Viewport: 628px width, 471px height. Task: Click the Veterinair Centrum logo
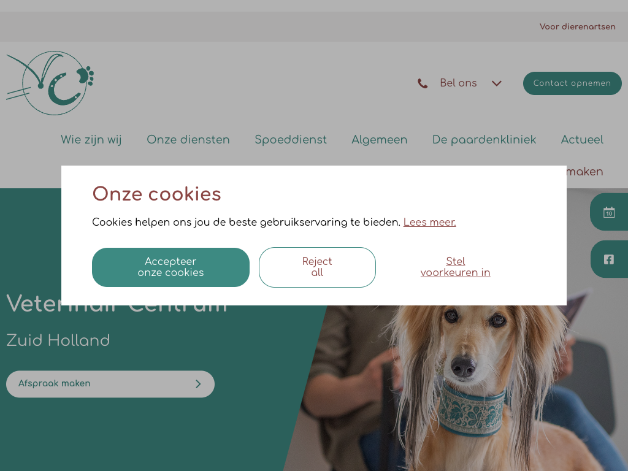[x=50, y=83]
